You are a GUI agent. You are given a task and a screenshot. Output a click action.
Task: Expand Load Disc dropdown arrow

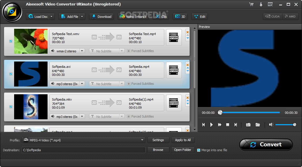pyautogui.click(x=51, y=16)
